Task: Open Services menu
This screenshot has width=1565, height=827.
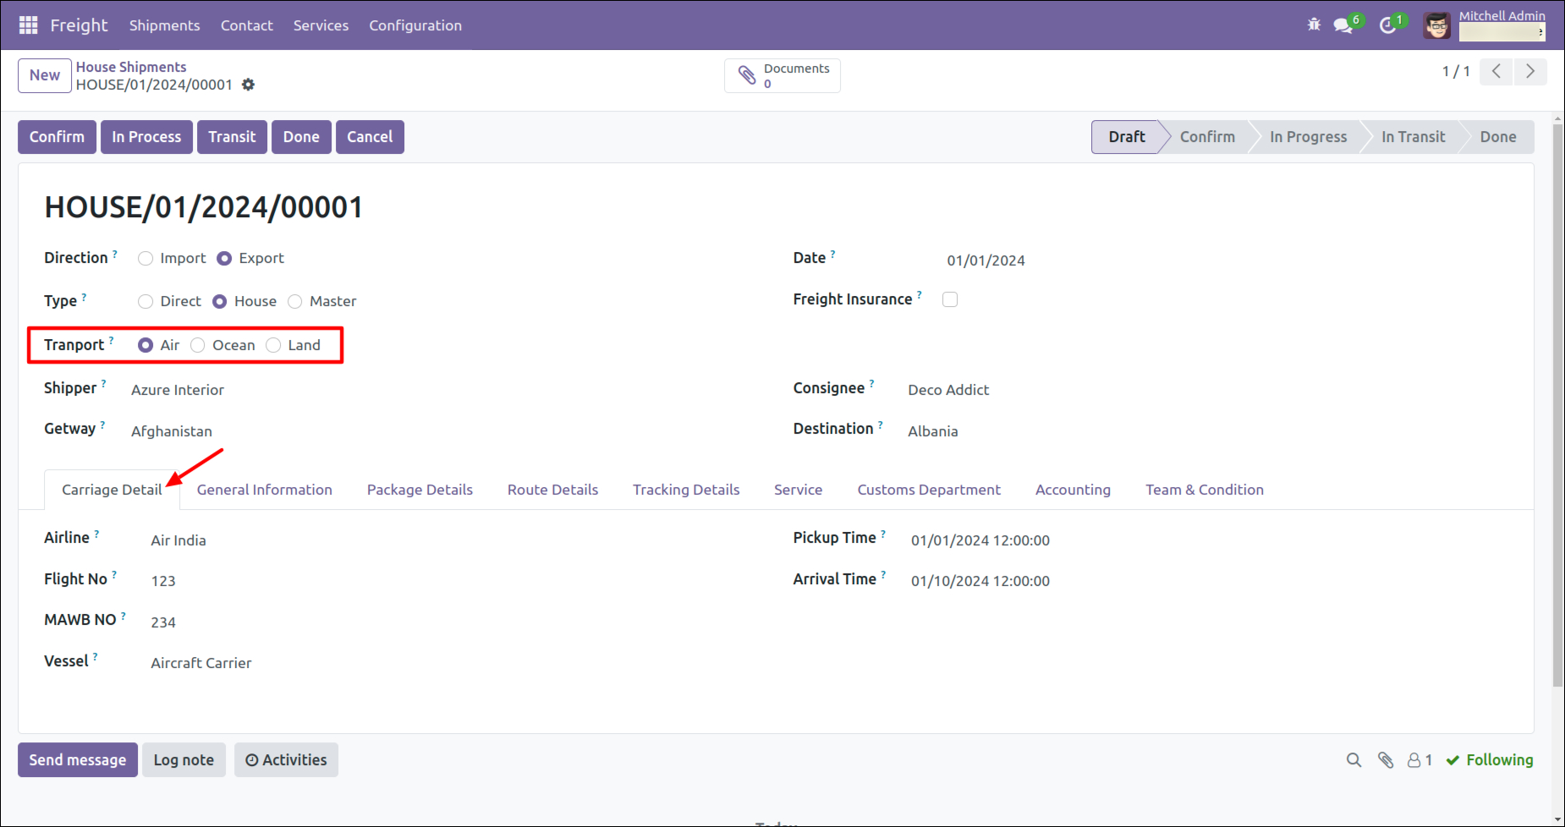Action: click(x=321, y=25)
